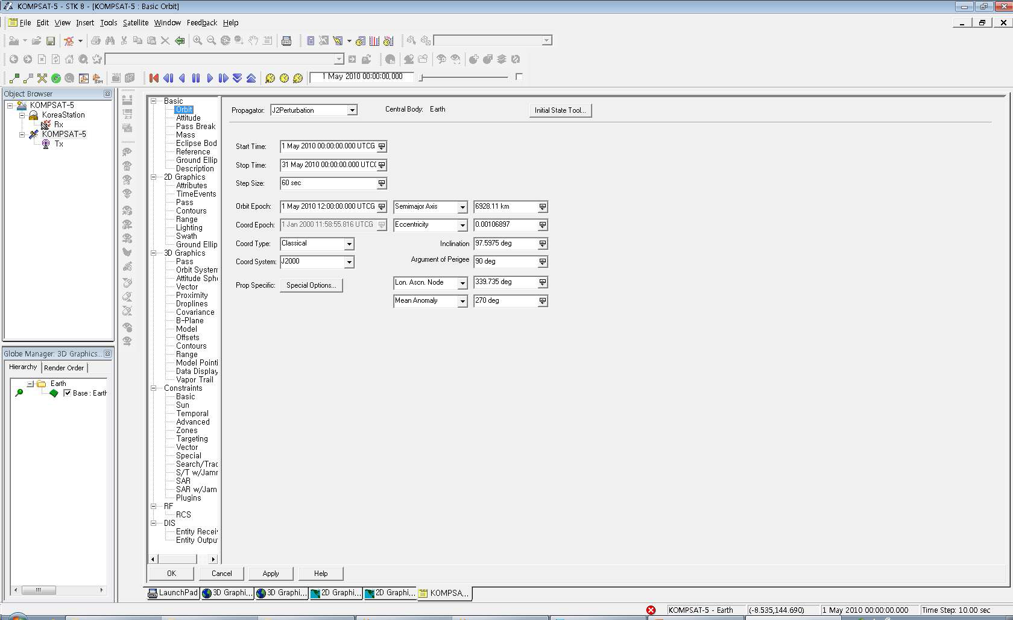Open the Tools menu
Image resolution: width=1013 pixels, height=620 pixels.
click(109, 23)
